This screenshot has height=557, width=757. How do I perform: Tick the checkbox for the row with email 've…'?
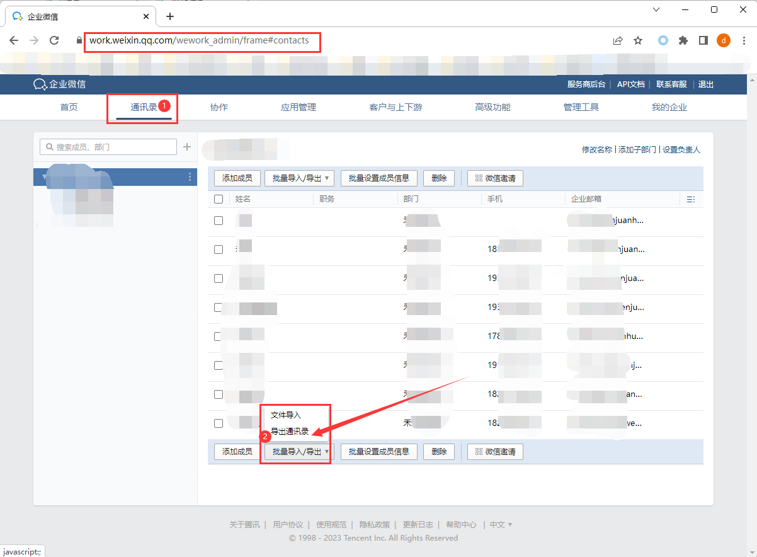tap(219, 423)
